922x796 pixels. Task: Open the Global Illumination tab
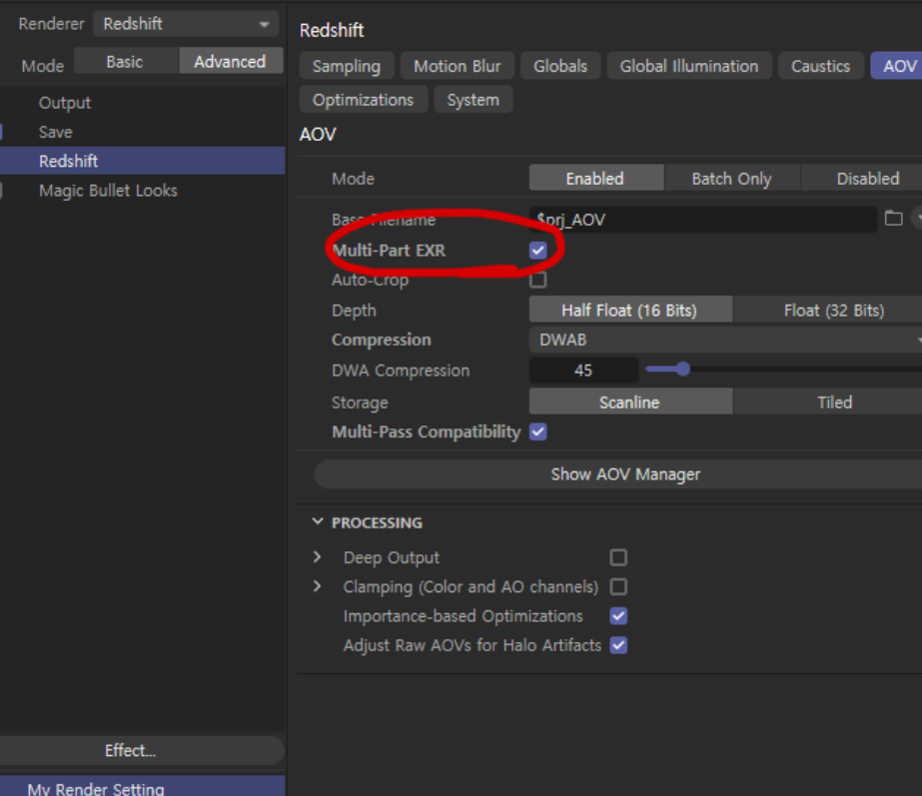pyautogui.click(x=689, y=66)
